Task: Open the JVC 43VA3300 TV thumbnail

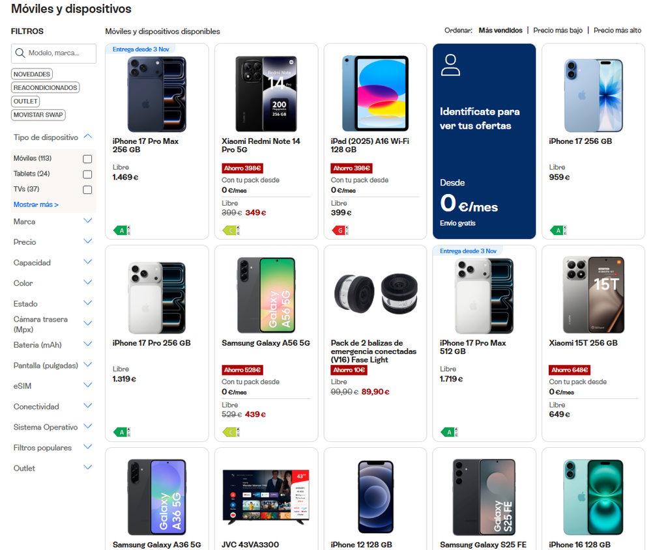Action: (266, 492)
